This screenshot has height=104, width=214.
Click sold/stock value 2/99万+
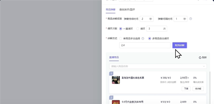pos(184,78)
